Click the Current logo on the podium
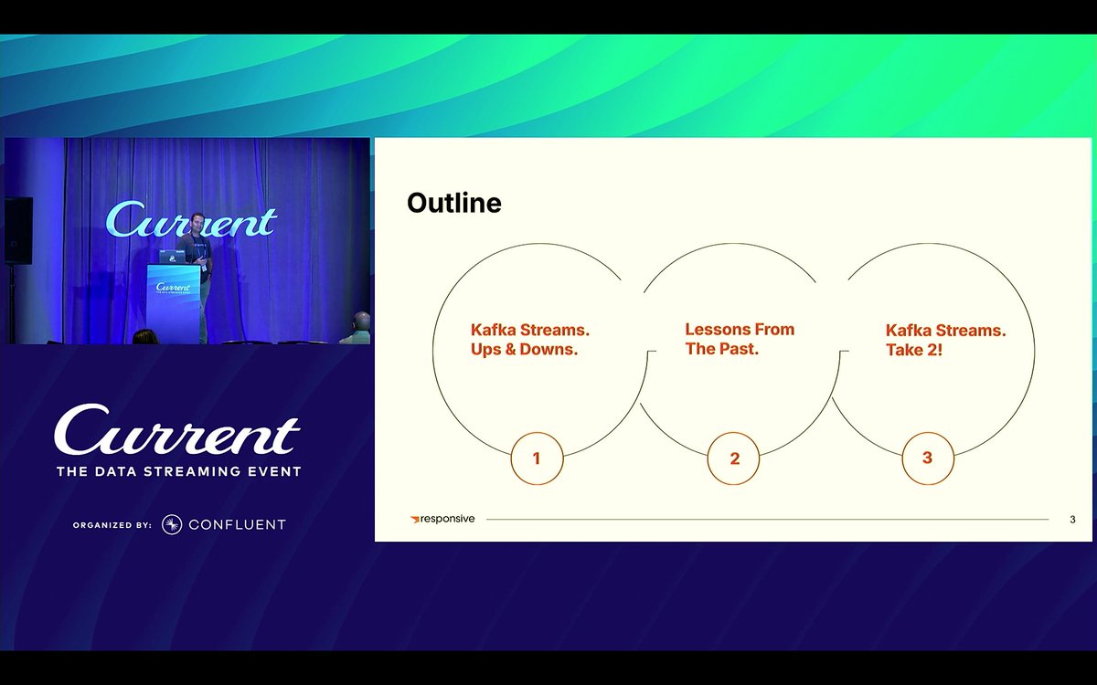 pos(174,286)
